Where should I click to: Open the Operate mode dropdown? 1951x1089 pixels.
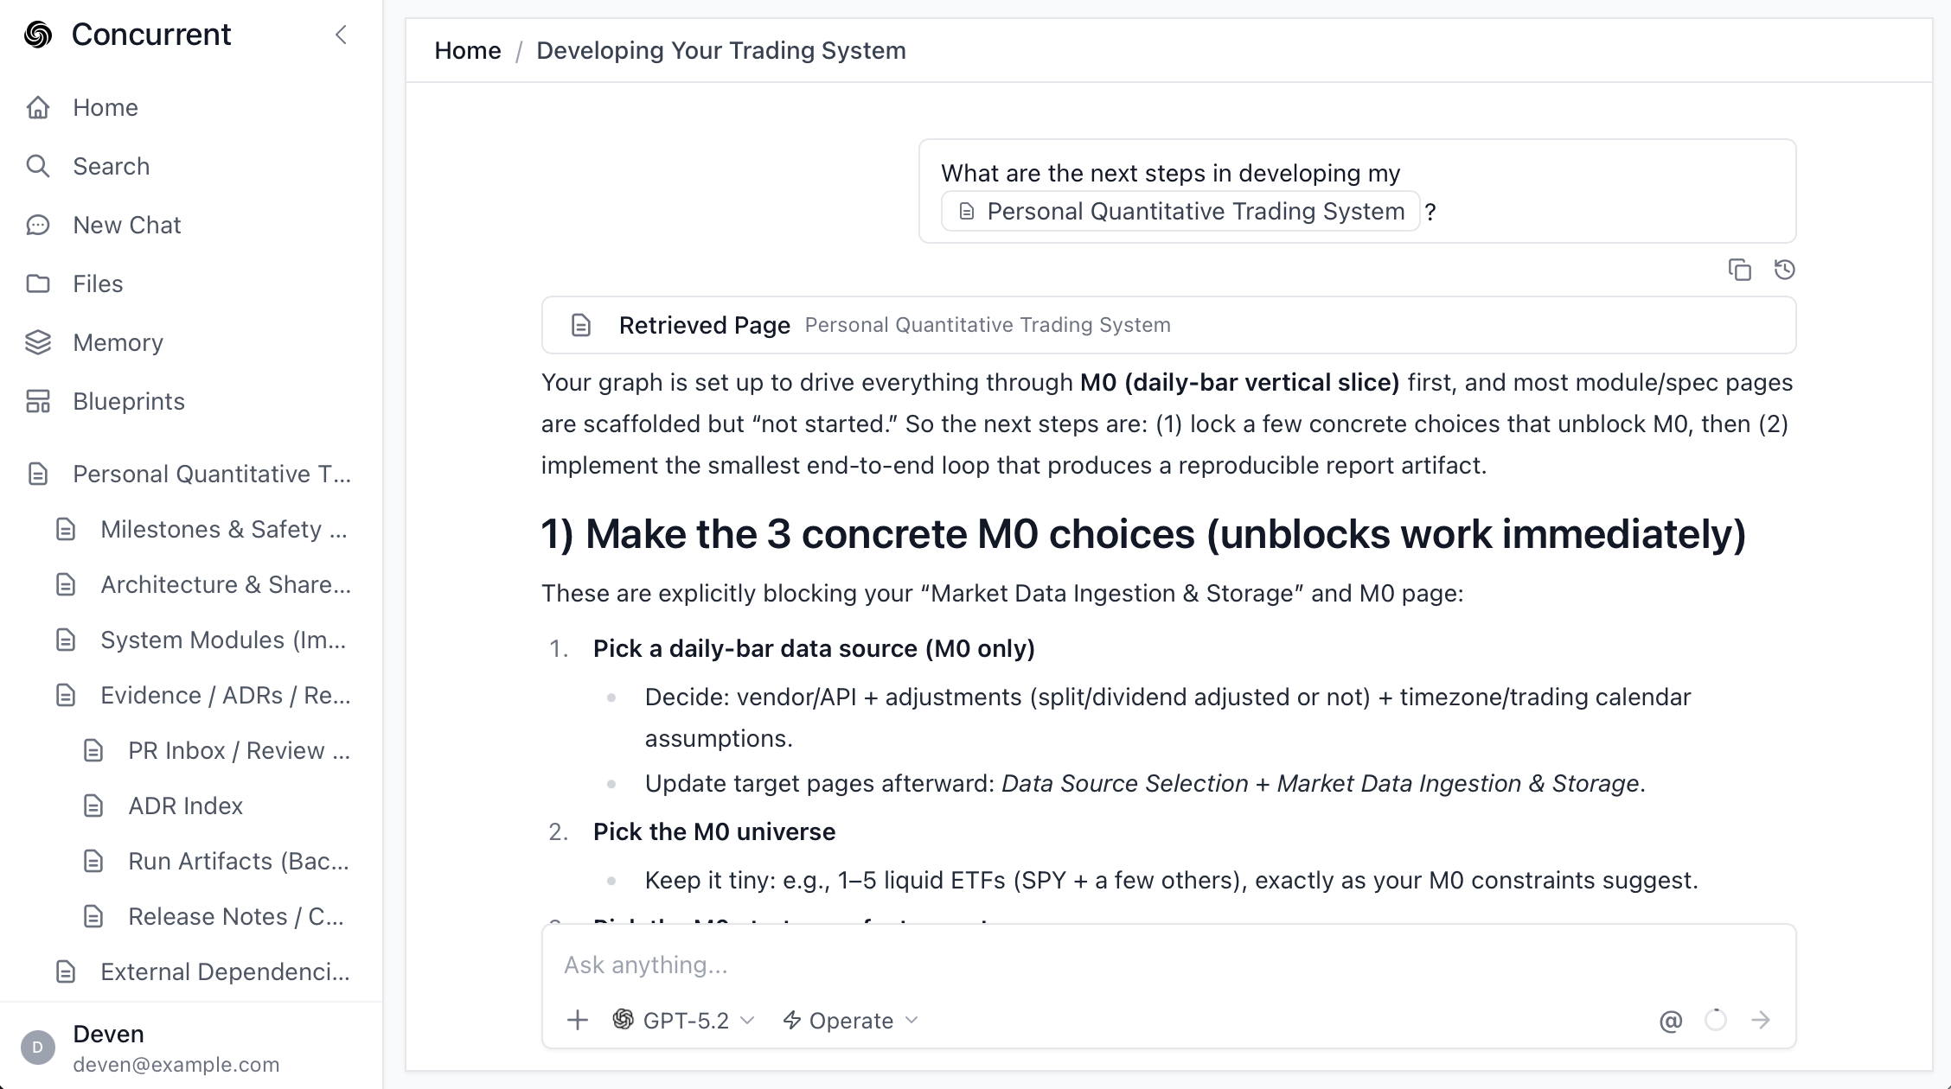(x=850, y=1021)
